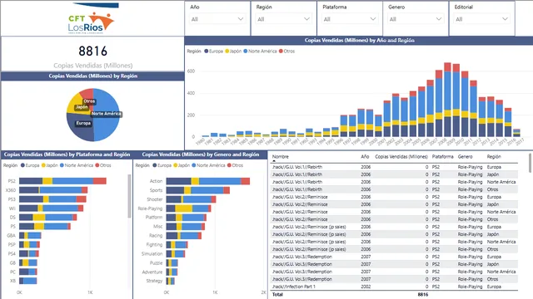Click Norte América legend in Plataforma chart
The width and height of the screenshot is (533, 299).
(77, 165)
